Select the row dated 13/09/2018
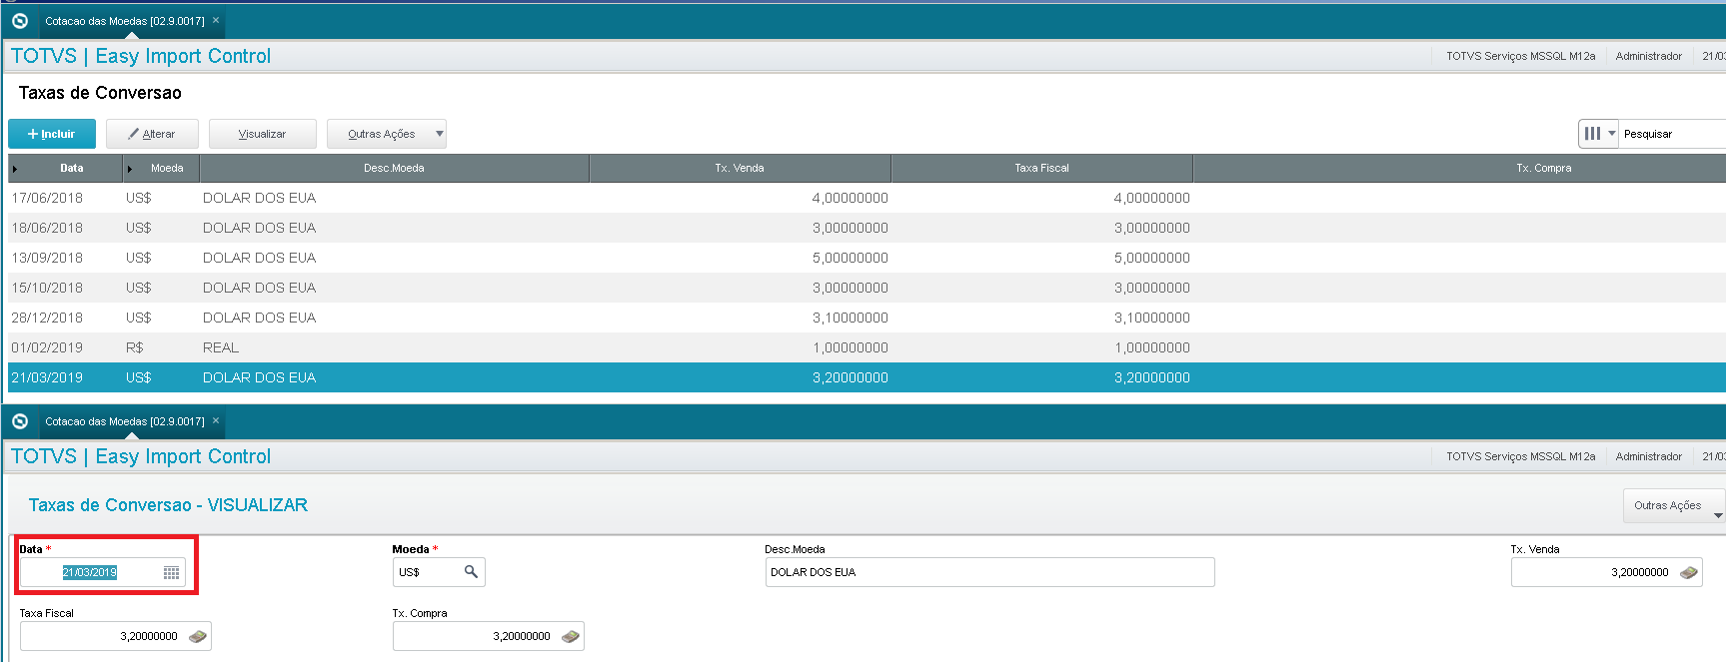 point(866,258)
